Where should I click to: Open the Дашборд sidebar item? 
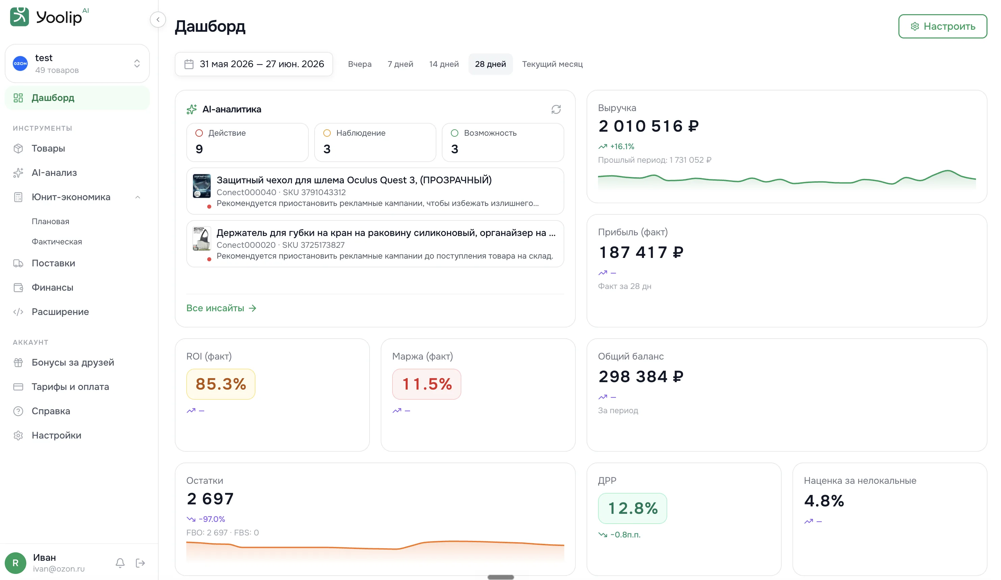(x=77, y=98)
